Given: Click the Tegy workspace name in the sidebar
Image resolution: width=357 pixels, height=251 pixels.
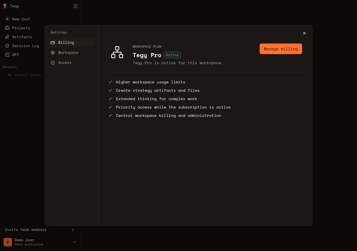Looking at the screenshot, I should pos(15,6).
